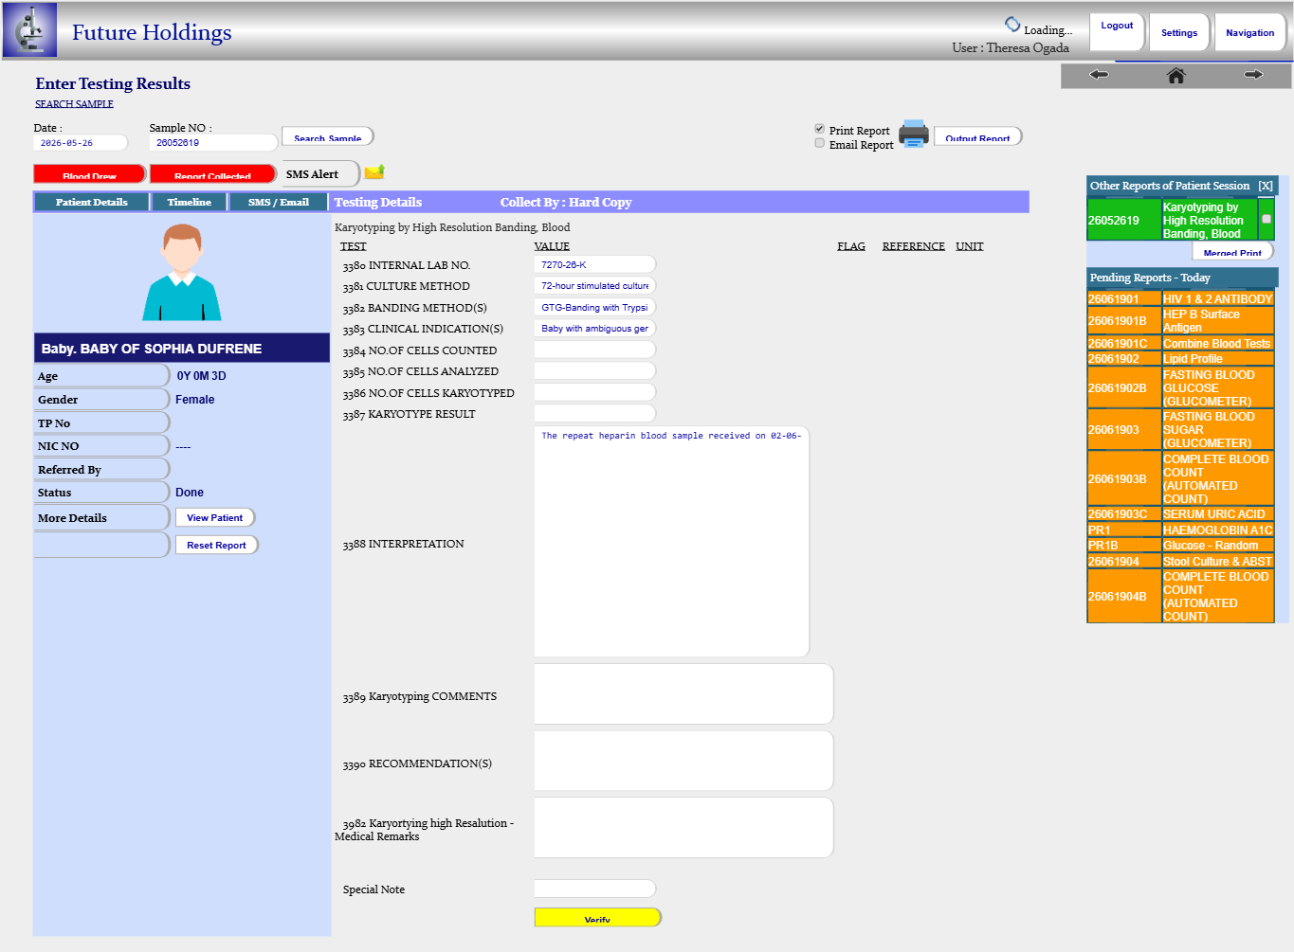Screen dimensions: 1294x952
Task: Tick checkbox for report 26052619
Action: point(1267,219)
